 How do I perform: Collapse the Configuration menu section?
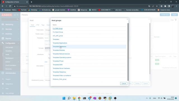pos(10,43)
